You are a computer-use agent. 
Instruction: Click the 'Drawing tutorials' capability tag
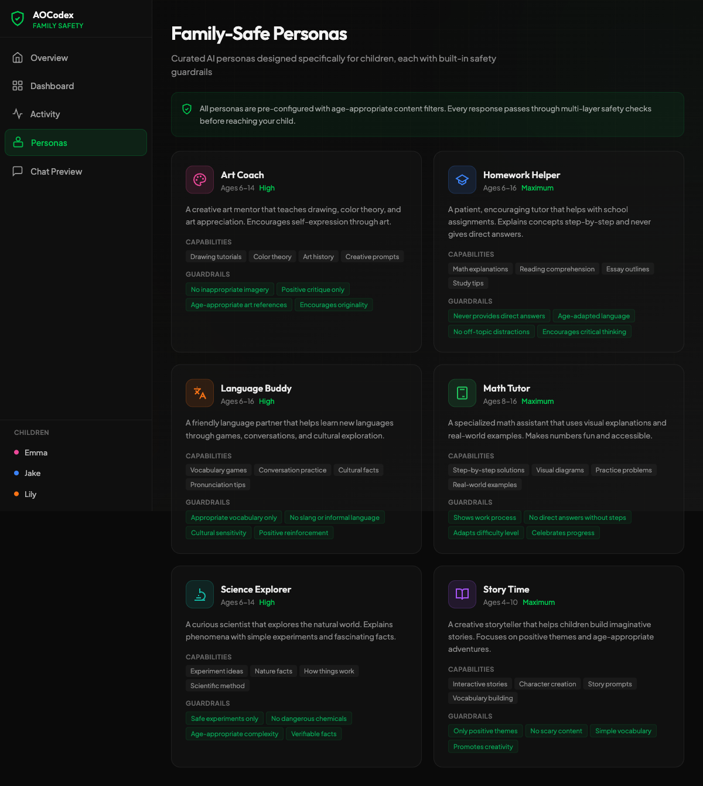(216, 257)
